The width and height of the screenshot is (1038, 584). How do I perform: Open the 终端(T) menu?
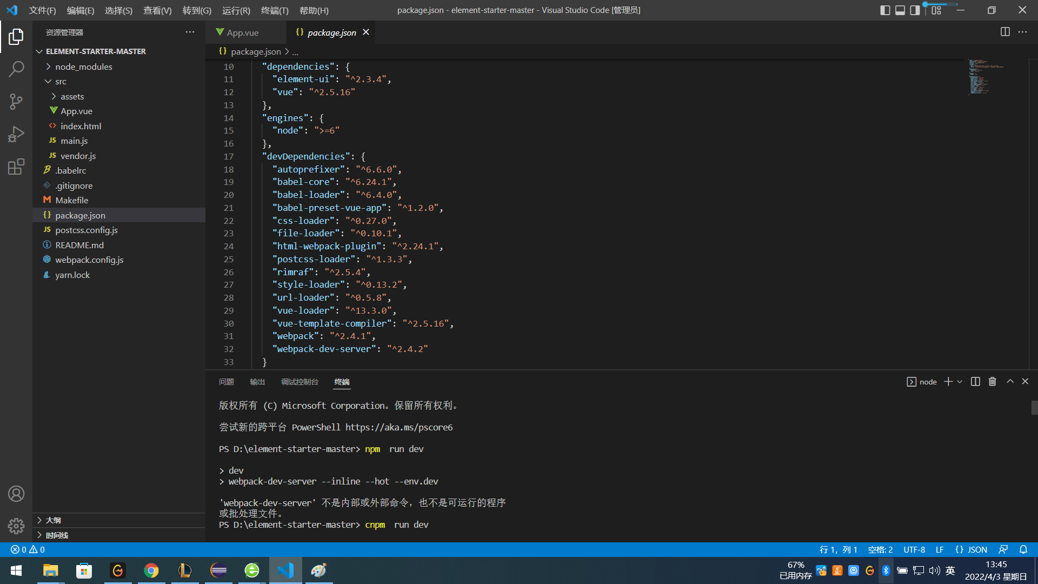pos(275,10)
